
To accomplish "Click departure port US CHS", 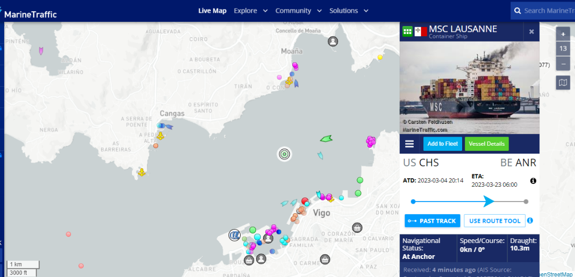I will coord(421,162).
